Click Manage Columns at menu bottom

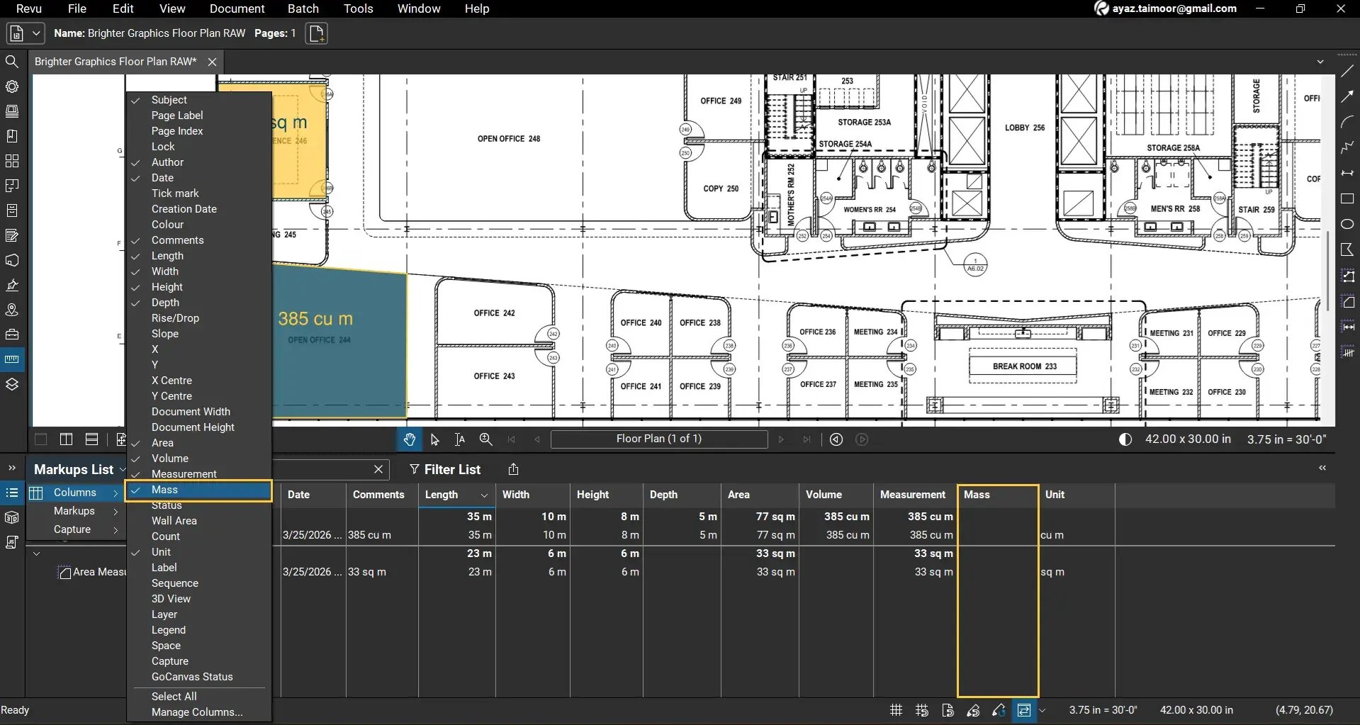click(196, 712)
